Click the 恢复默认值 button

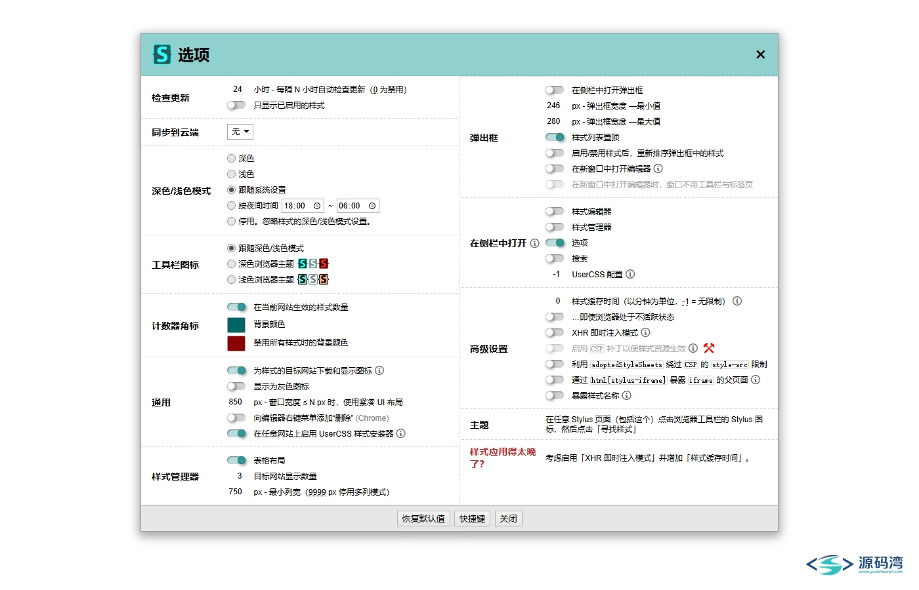(x=423, y=519)
